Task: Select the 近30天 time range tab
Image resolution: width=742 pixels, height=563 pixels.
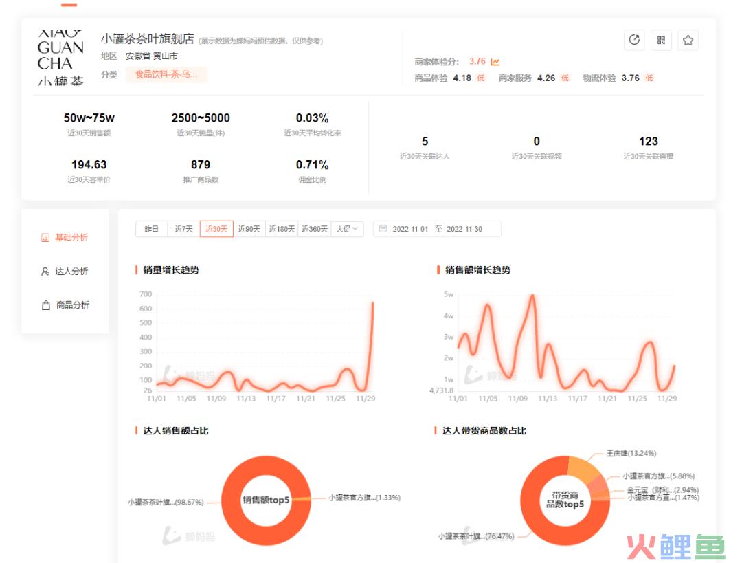Action: pos(216,229)
